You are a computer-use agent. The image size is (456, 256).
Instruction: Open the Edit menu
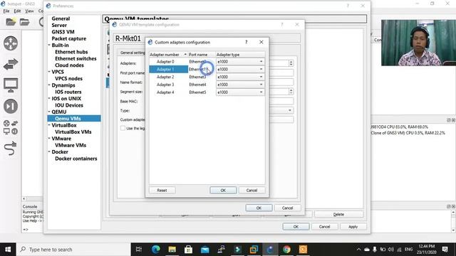[x=17, y=11]
